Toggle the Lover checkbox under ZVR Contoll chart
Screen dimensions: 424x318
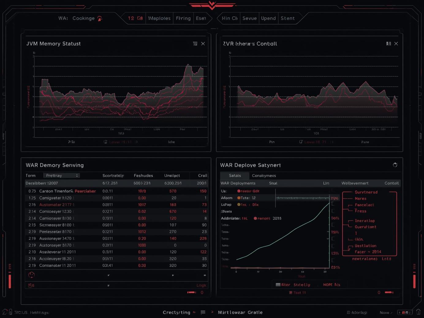301,142
